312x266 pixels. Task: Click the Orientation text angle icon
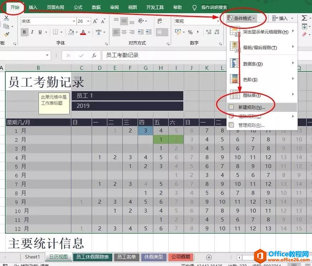[x=141, y=21]
